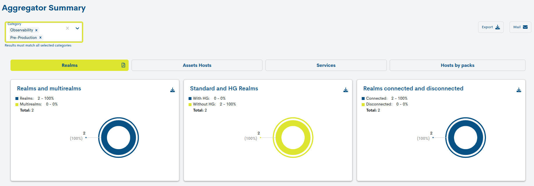Click the 'With HG: 0 - 0%' legend entry

[x=207, y=99]
